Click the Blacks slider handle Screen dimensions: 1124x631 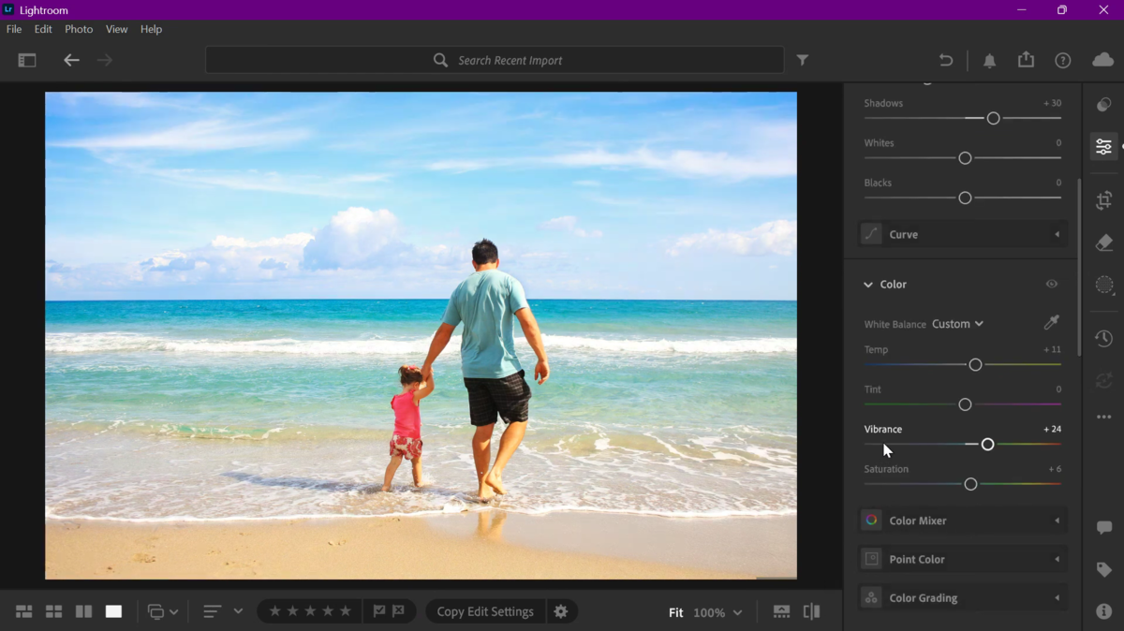click(965, 198)
